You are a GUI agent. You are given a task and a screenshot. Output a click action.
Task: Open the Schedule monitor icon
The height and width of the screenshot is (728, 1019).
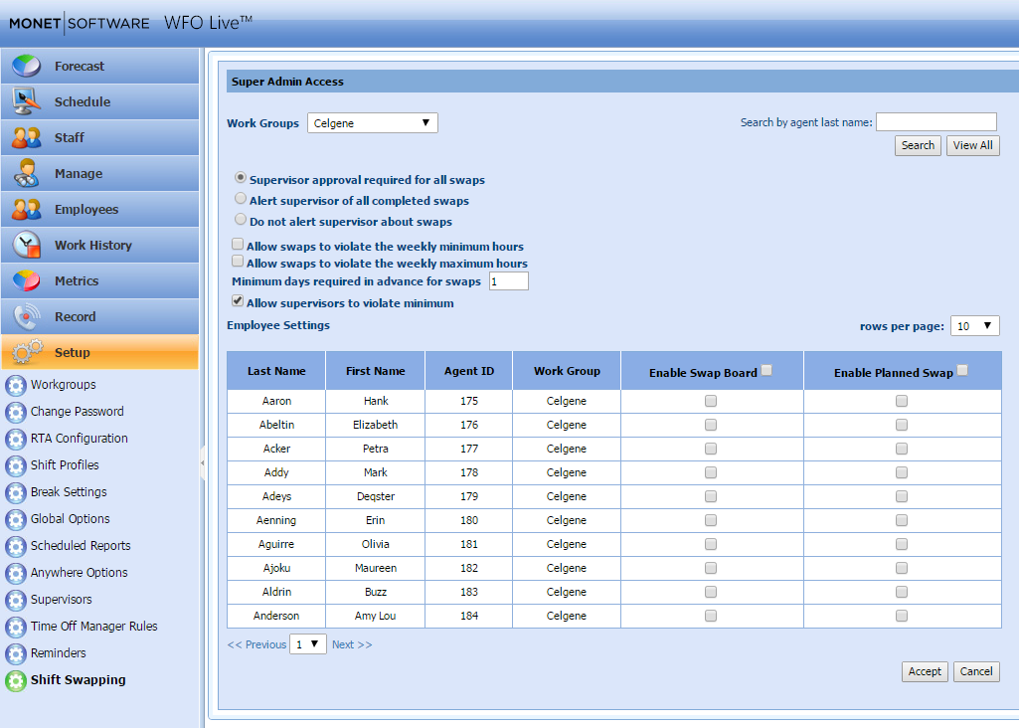pos(27,102)
